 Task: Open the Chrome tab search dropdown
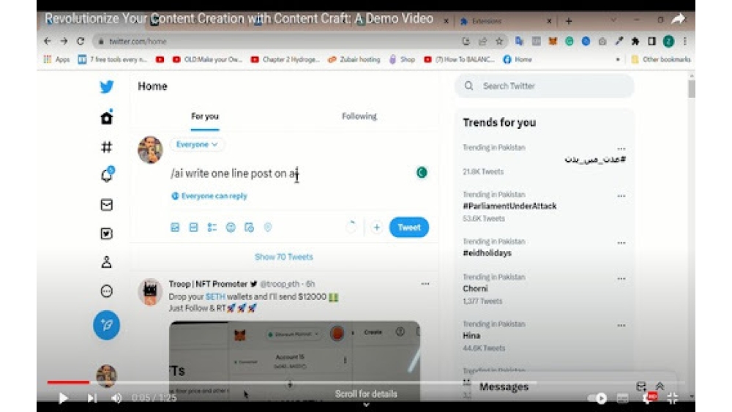pyautogui.click(x=613, y=20)
